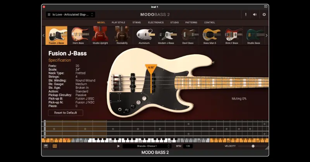Select the Rockabilly bass model

(x=122, y=35)
